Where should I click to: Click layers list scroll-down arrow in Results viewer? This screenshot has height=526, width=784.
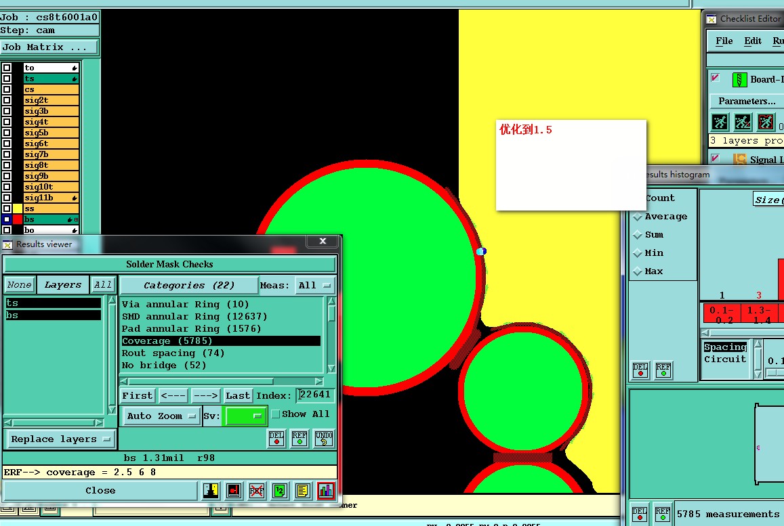pos(112,410)
